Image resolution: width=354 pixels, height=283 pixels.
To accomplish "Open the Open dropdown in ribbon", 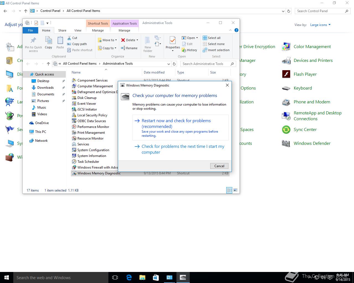I will [190, 38].
